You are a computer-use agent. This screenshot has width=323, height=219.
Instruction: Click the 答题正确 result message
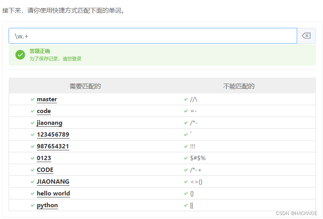[40, 51]
